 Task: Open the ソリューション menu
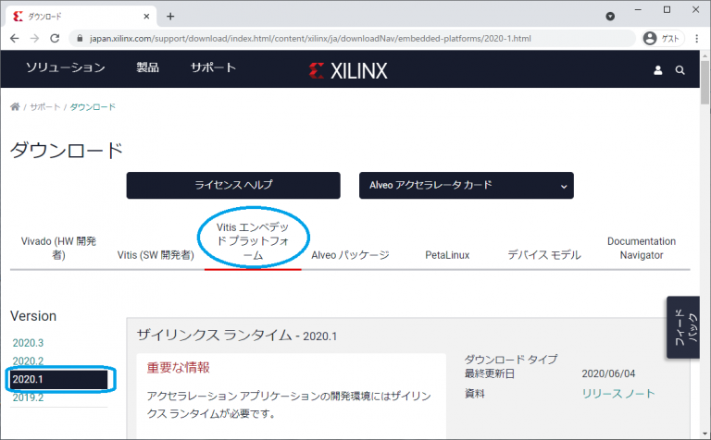65,68
